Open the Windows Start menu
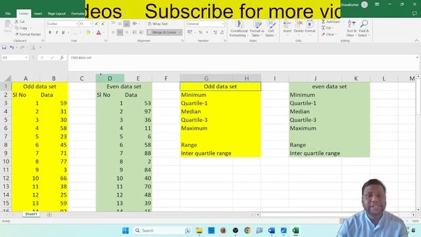The image size is (421, 237). (x=126, y=230)
